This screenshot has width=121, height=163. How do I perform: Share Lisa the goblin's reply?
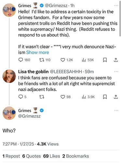click(116, 97)
